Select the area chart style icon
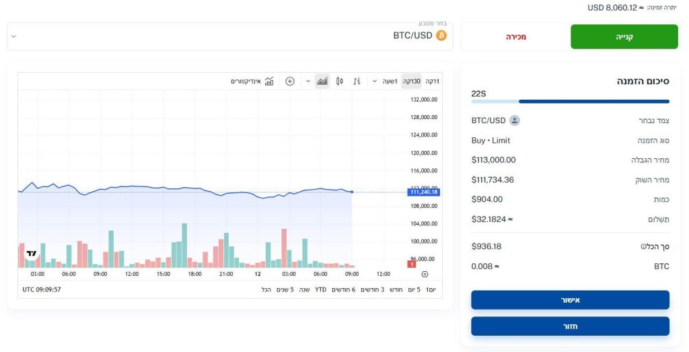 (322, 81)
